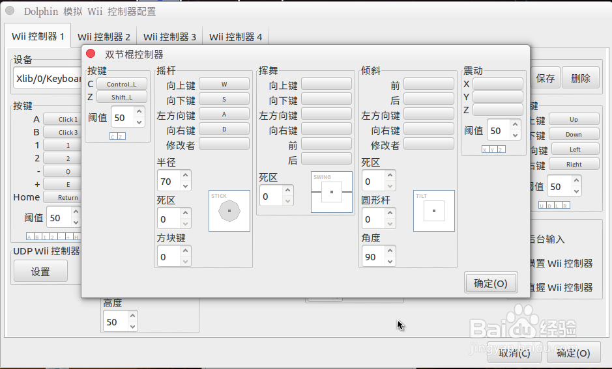Click the 倾斜 前 empty mapping button

pyautogui.click(x=429, y=84)
